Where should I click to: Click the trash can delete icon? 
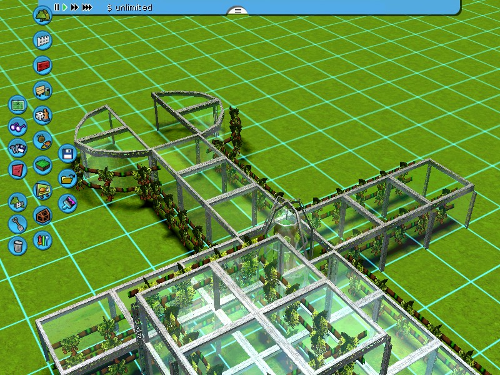[17, 244]
